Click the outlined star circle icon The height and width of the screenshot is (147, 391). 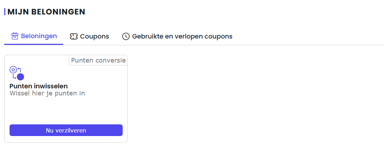(13, 70)
